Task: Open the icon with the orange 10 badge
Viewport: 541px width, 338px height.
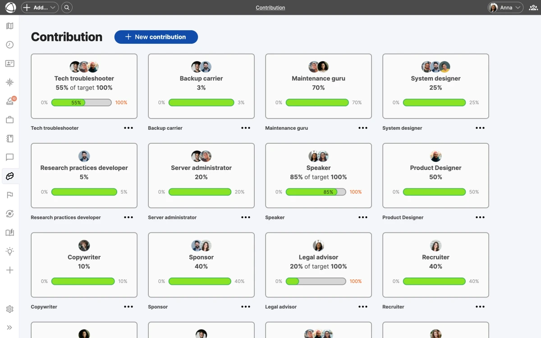Action: coord(9,101)
